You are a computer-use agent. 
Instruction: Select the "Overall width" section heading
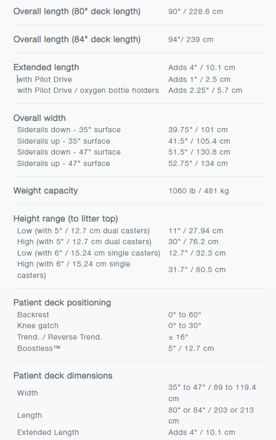[x=39, y=118]
